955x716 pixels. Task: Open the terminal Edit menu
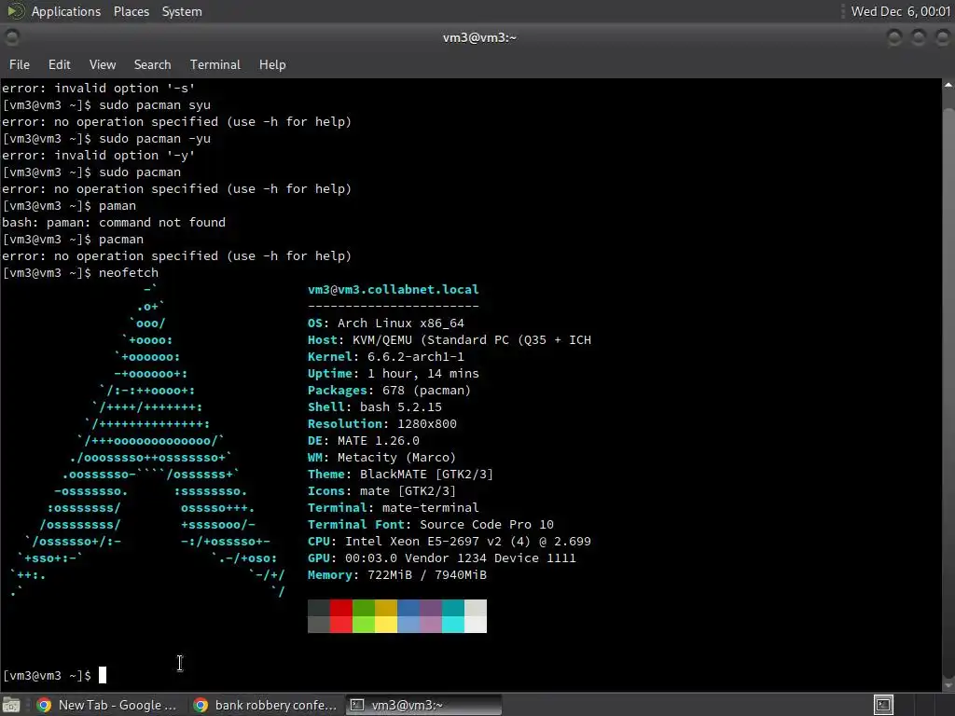click(x=59, y=64)
